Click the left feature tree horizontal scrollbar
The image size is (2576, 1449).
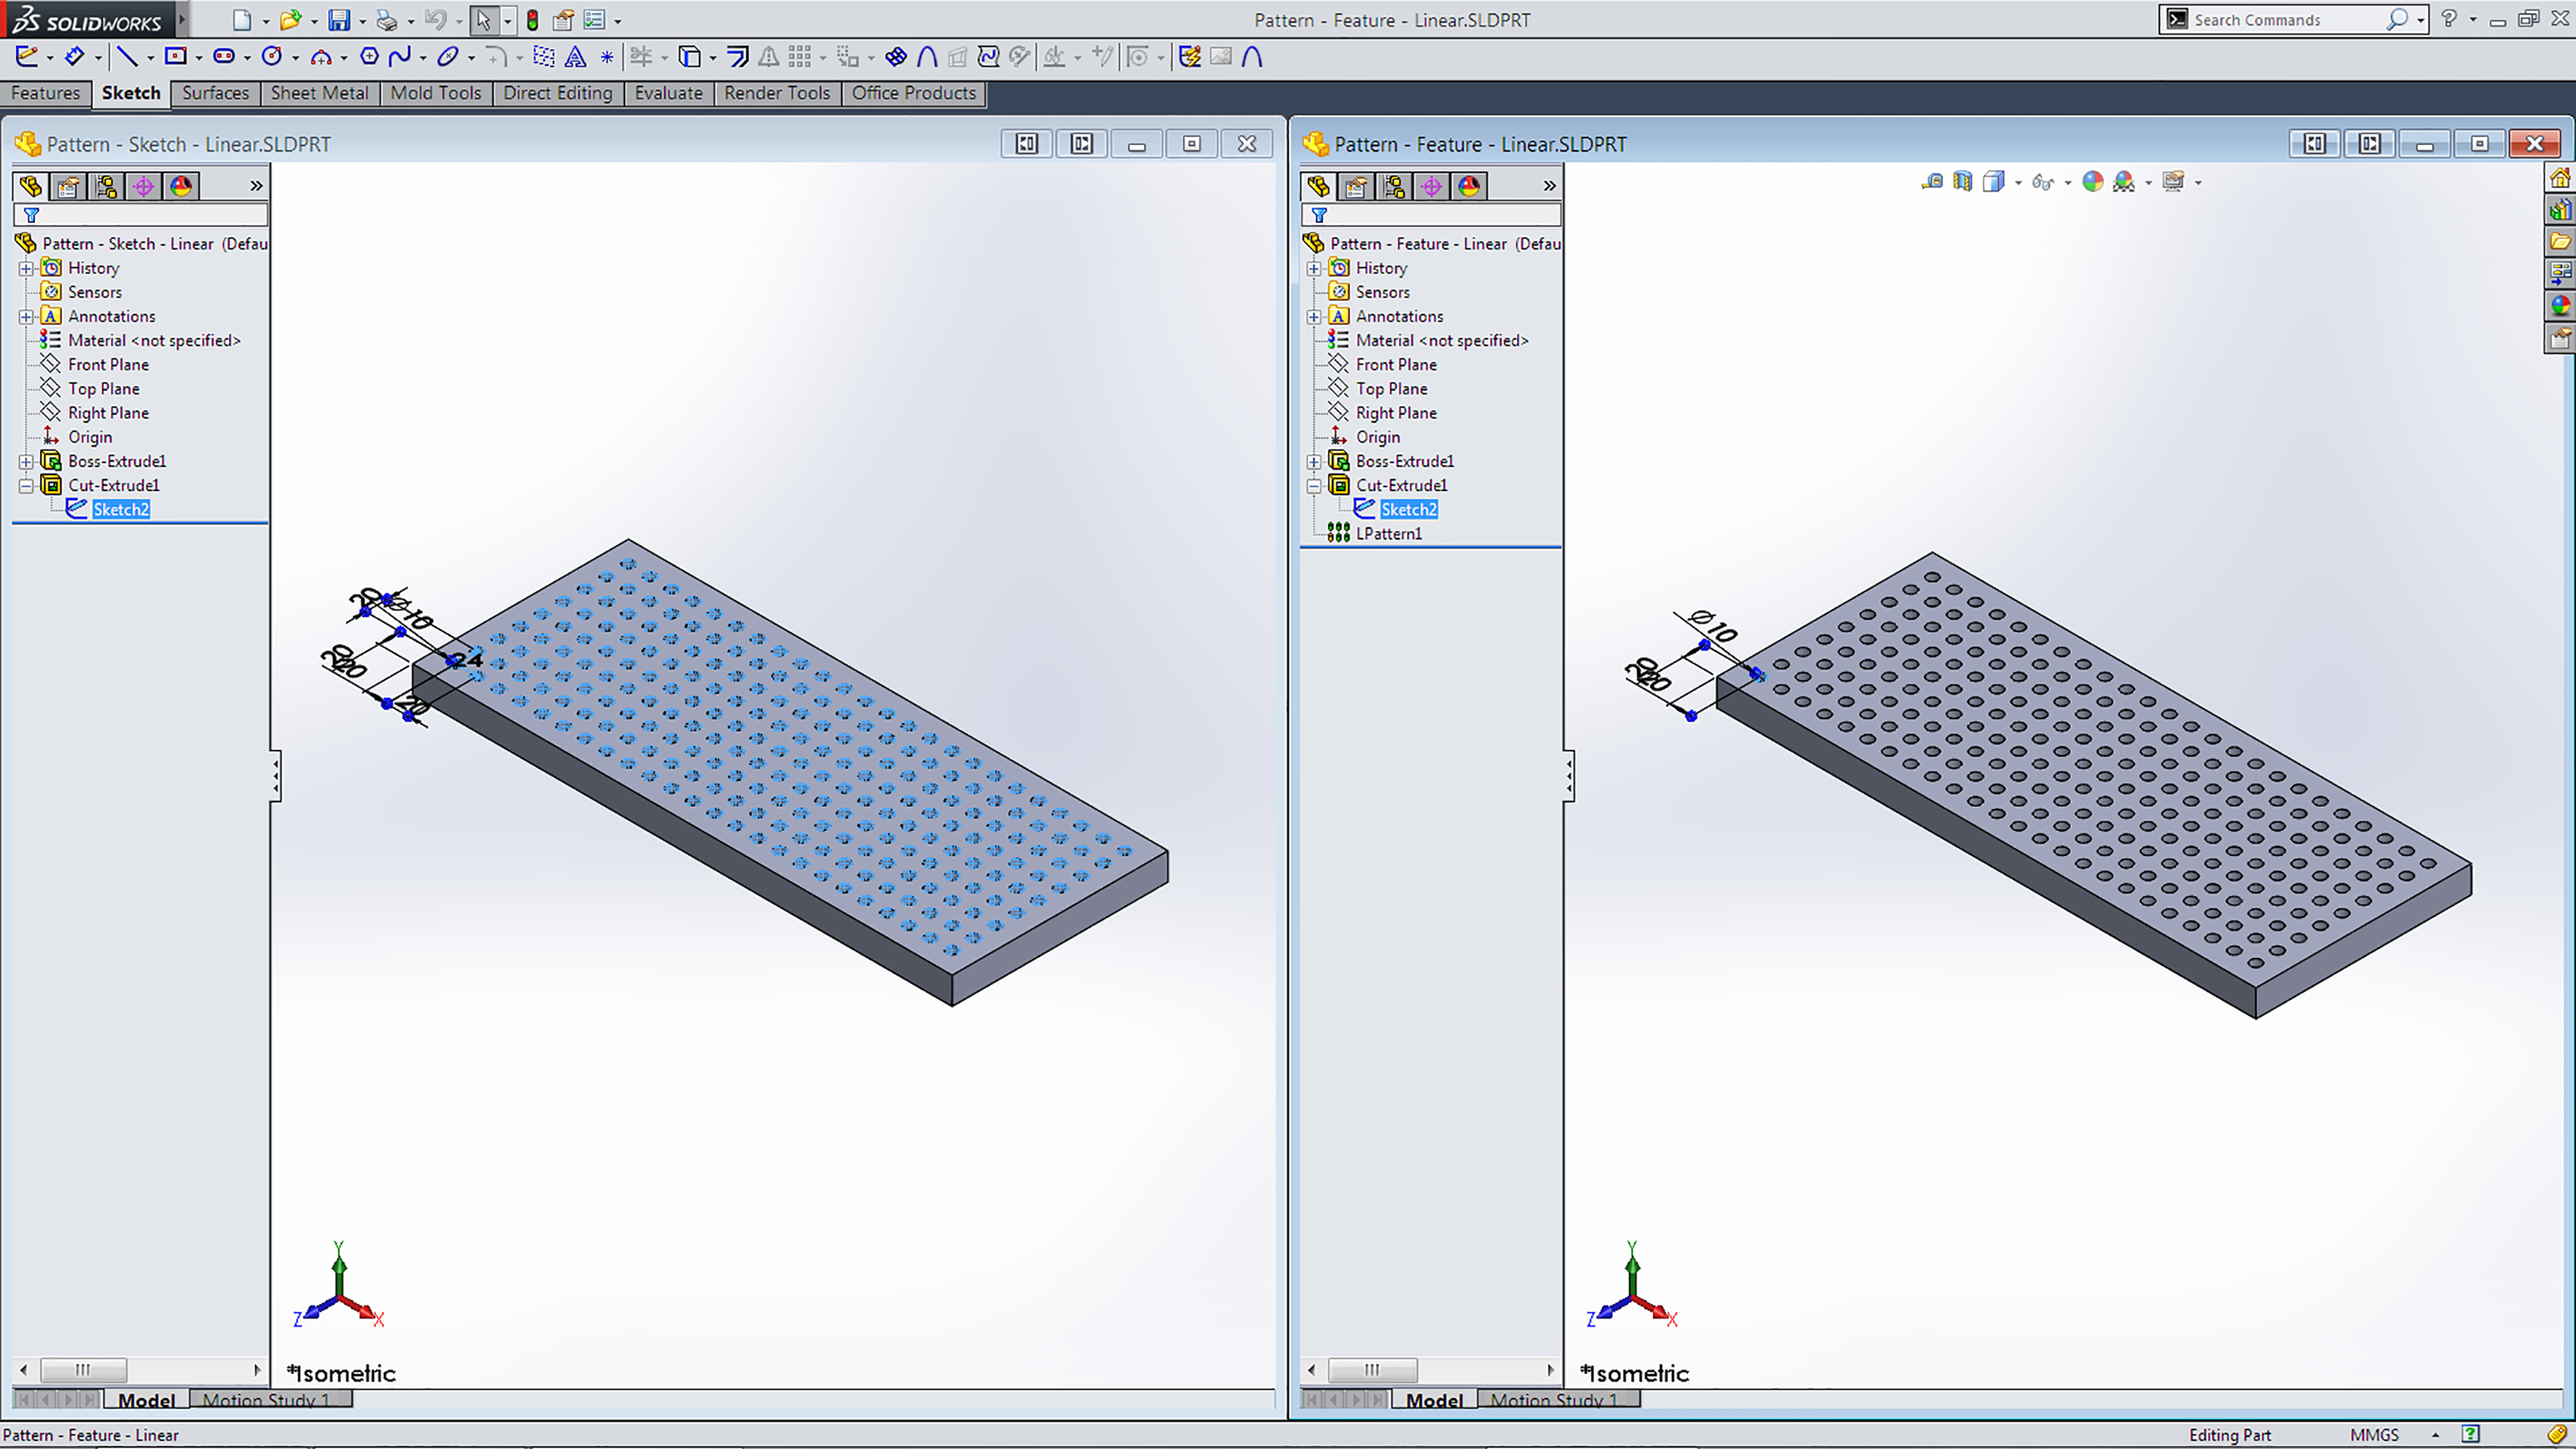pos(84,1369)
